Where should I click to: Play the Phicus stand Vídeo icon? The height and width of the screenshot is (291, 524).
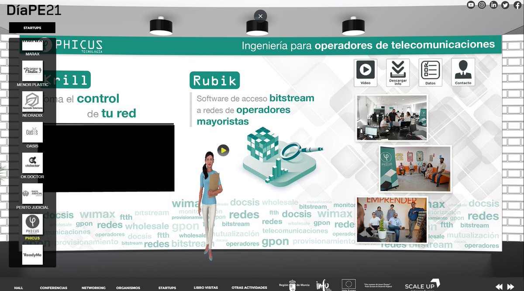click(365, 72)
